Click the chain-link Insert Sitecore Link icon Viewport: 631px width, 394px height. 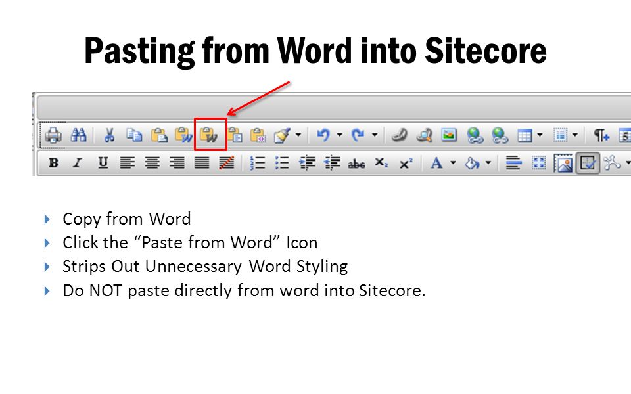(399, 135)
